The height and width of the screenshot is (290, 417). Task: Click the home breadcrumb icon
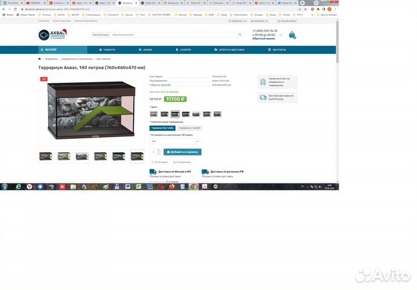pos(39,59)
